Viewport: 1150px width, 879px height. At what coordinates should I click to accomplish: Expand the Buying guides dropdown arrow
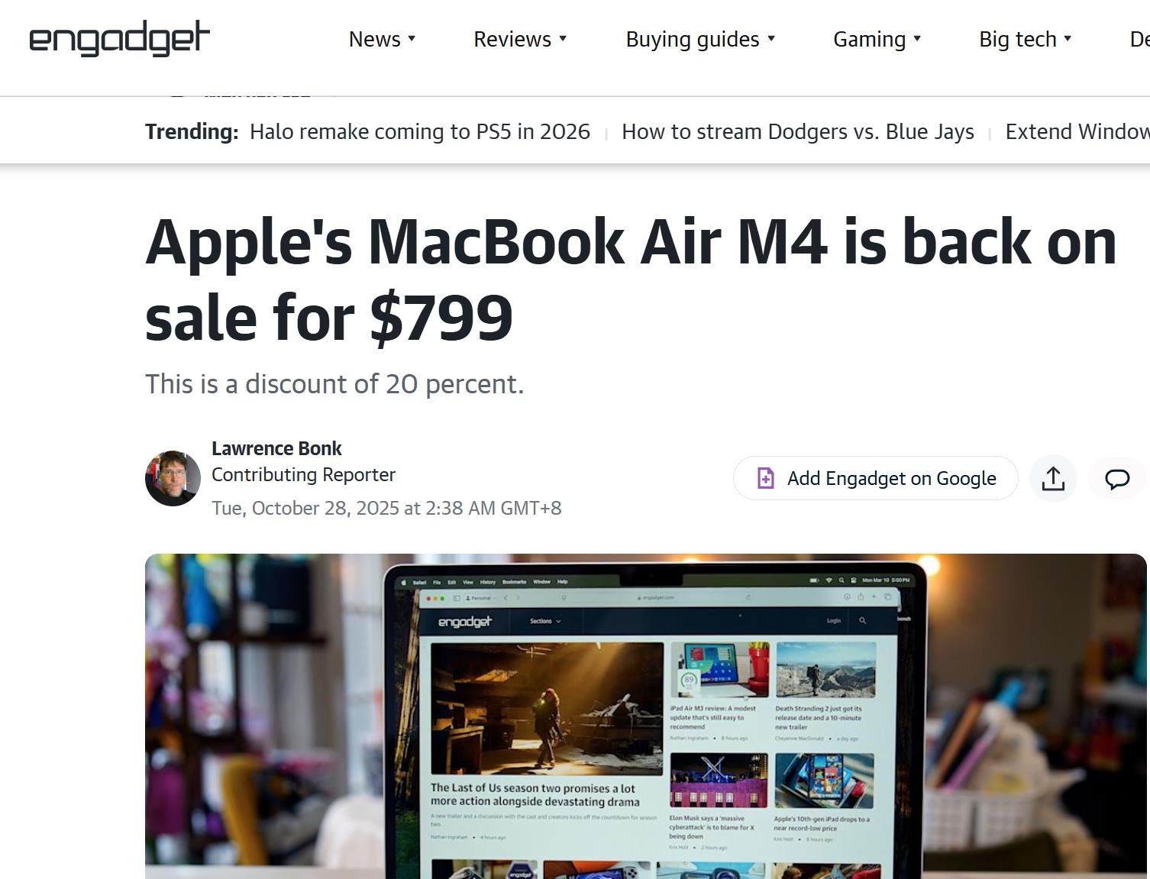coord(771,38)
